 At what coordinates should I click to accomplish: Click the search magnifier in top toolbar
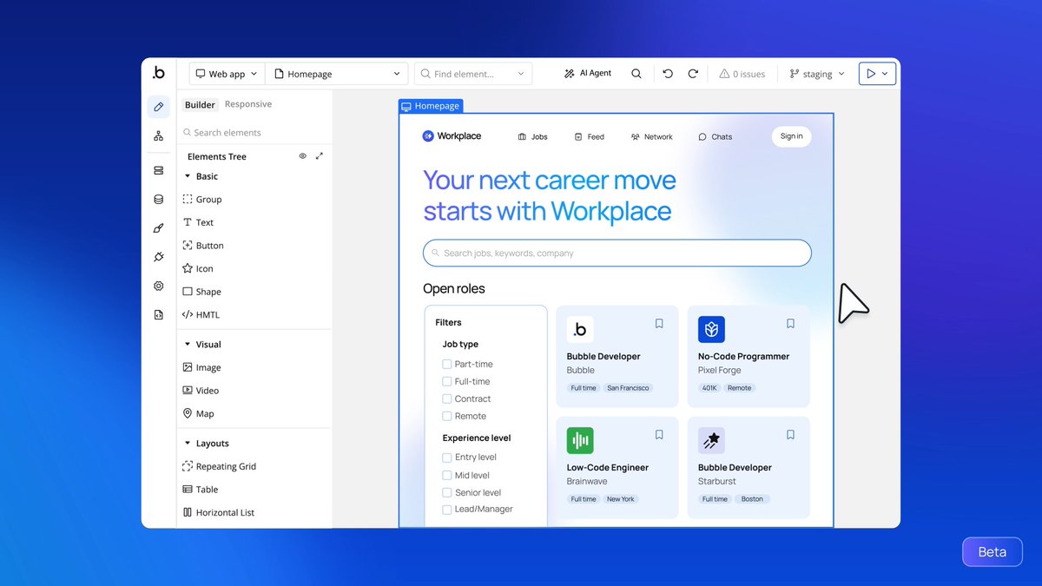(636, 74)
